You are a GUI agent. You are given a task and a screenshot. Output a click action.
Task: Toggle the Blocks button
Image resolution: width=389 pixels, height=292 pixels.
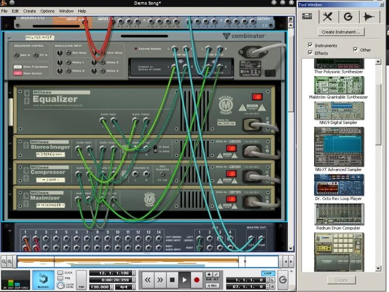pos(43,280)
